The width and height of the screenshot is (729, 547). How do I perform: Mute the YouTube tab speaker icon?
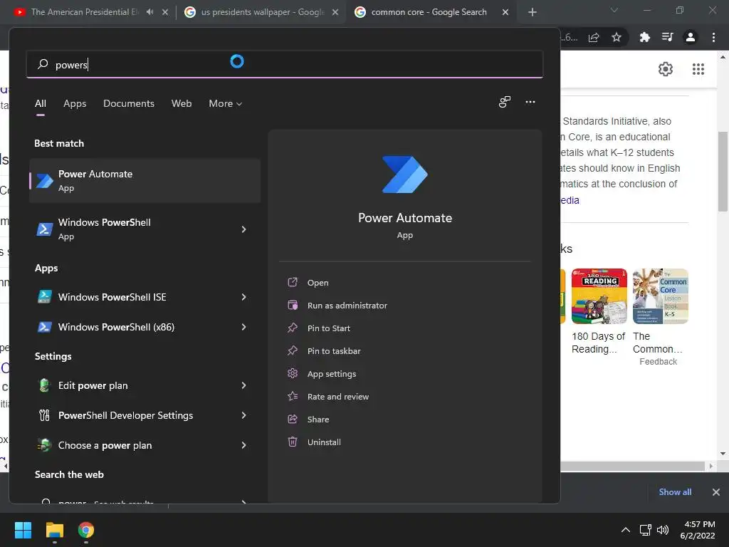click(x=150, y=12)
